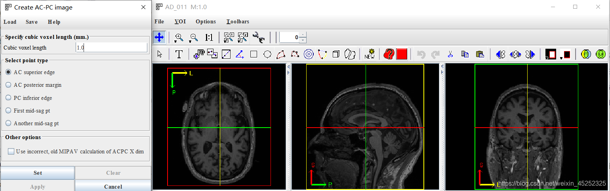Open the Load menu in AC-PC dialog
Viewport: 610px width, 191px height.
tap(10, 22)
